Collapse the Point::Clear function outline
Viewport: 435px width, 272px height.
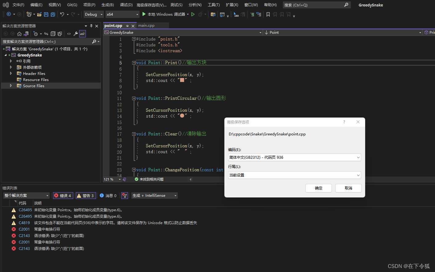[134, 134]
